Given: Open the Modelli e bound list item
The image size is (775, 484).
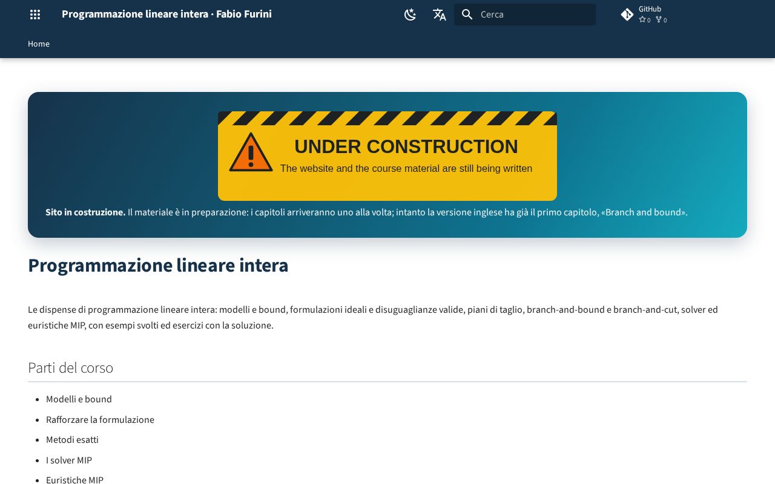Looking at the screenshot, I should click(x=79, y=399).
